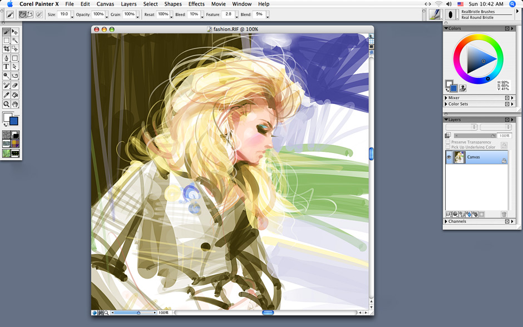
Task: Select the Layer Adjuster tool
Action: pos(15,32)
